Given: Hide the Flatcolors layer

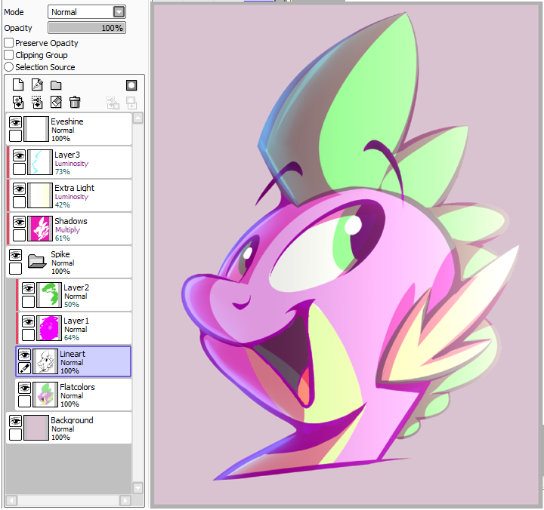Looking at the screenshot, I should (24, 389).
